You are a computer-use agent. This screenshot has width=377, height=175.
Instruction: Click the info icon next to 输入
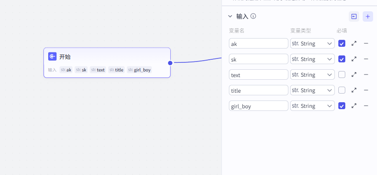(x=253, y=16)
